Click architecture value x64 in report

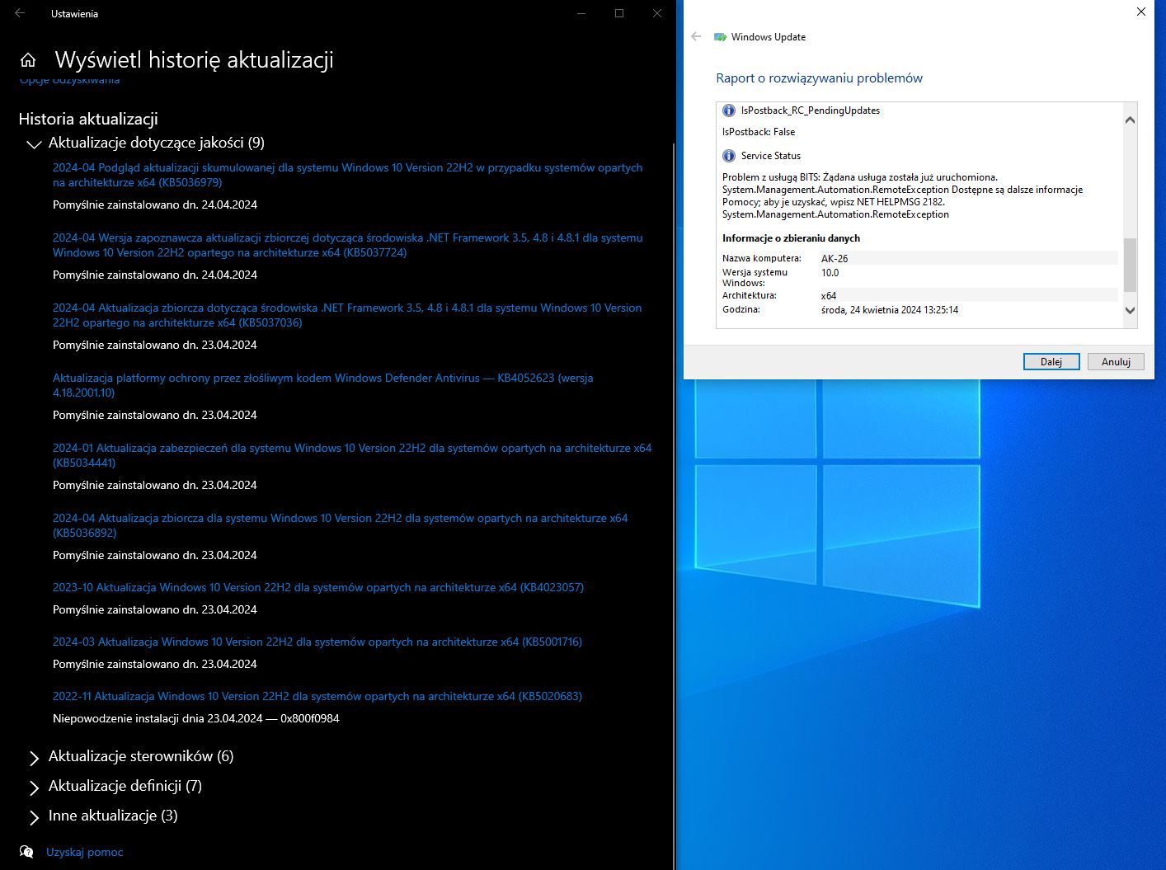tap(829, 295)
